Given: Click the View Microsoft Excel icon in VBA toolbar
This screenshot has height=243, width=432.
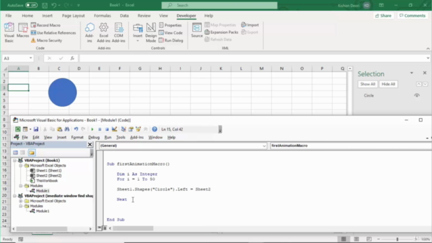Looking at the screenshot, I should tap(18, 129).
